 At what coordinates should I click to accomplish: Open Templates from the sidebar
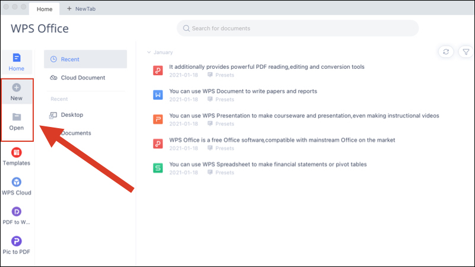(17, 156)
